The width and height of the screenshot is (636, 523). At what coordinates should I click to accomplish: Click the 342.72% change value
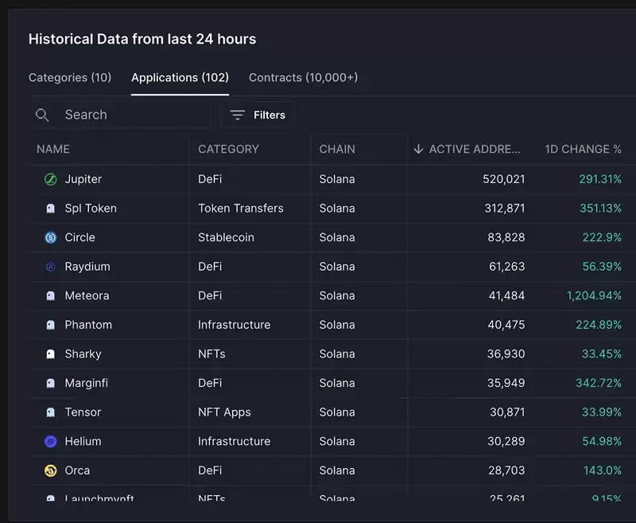pyautogui.click(x=599, y=383)
